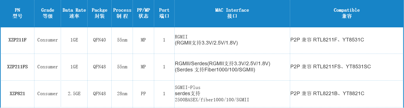Screen dimensions: 404x108
Task: Click the 28nm process cell
Action: (x=122, y=94)
